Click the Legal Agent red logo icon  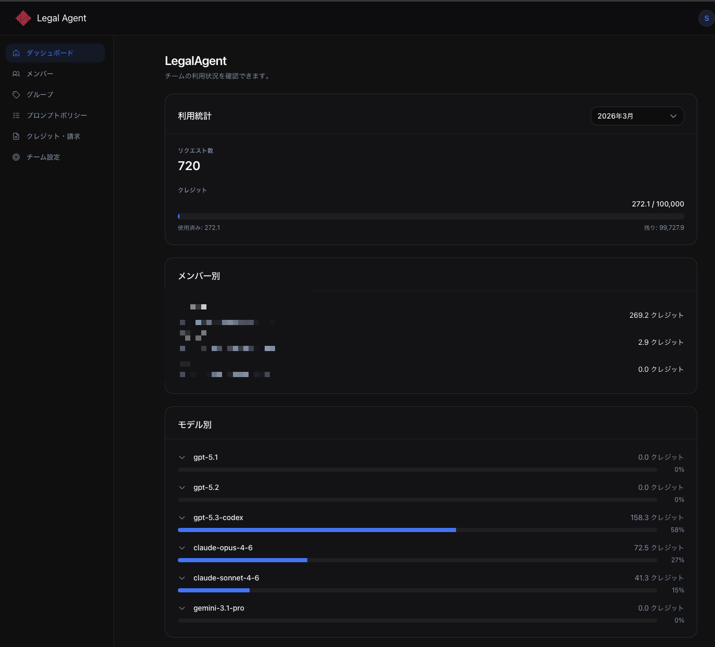pyautogui.click(x=23, y=18)
